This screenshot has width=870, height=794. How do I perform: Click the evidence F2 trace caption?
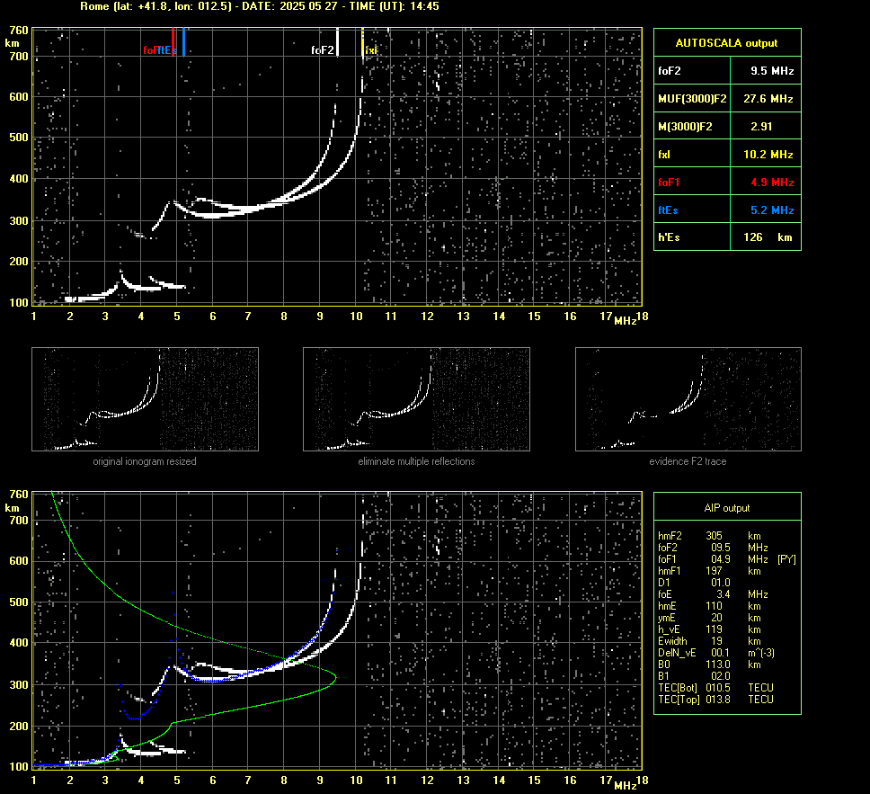[688, 461]
